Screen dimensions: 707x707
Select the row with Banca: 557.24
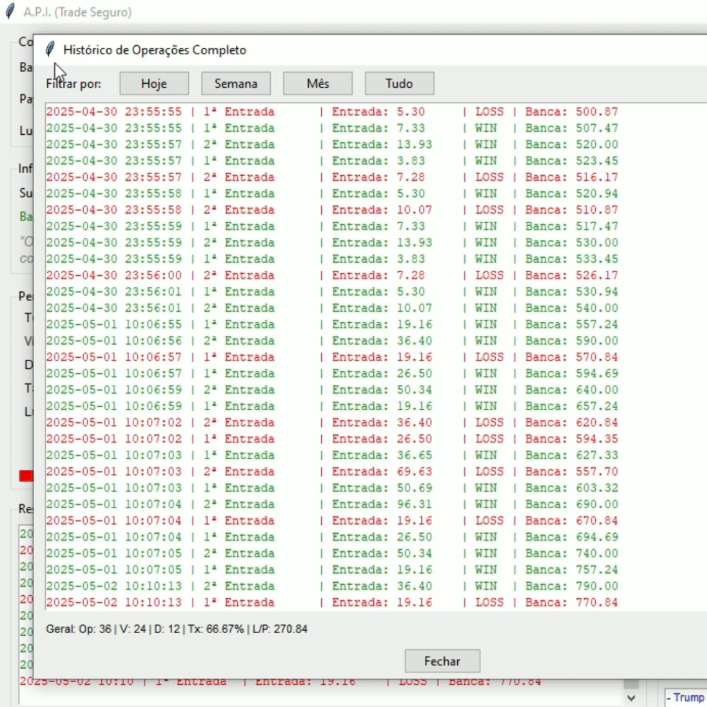click(x=332, y=325)
